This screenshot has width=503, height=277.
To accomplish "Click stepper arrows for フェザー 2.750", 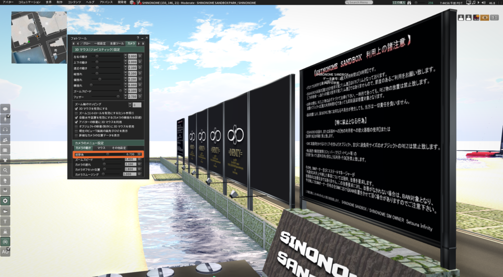I will (126, 96).
